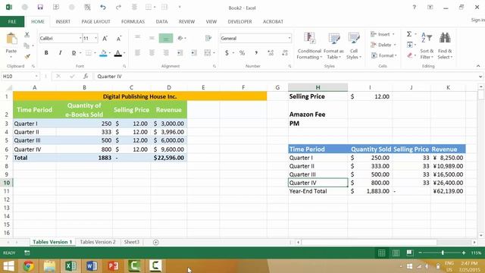The height and width of the screenshot is (273, 485).
Task: Open the Find & Select dropdown
Action: tap(445, 45)
